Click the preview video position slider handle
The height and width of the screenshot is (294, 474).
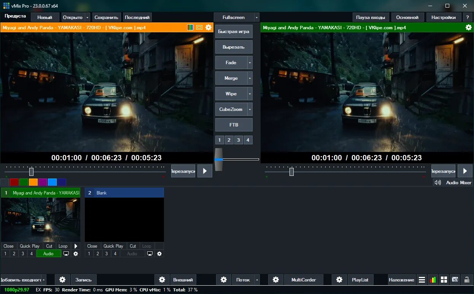32,172
